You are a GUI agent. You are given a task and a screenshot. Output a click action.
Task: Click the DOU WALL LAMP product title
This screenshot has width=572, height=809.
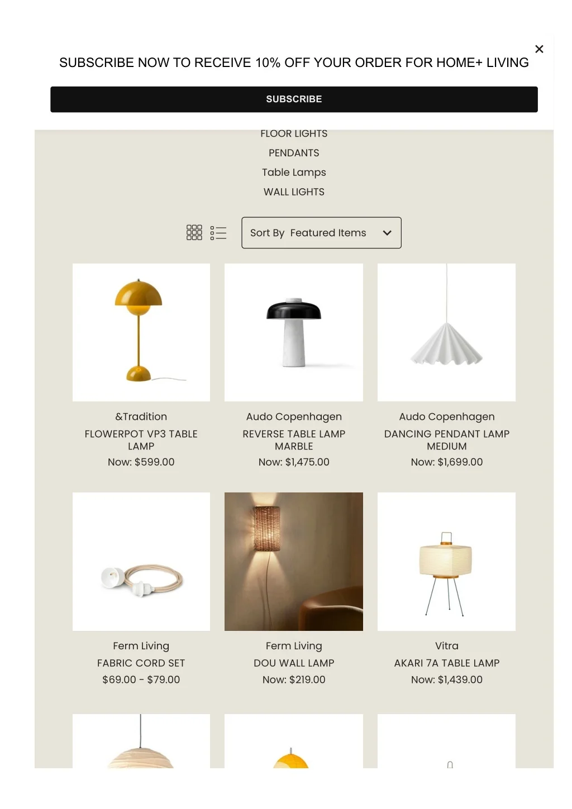[x=294, y=663]
